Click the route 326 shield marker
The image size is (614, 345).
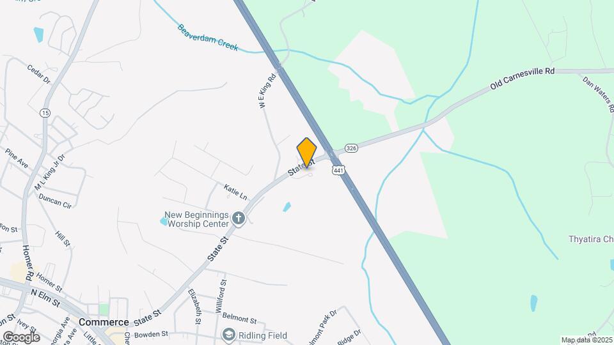point(351,148)
